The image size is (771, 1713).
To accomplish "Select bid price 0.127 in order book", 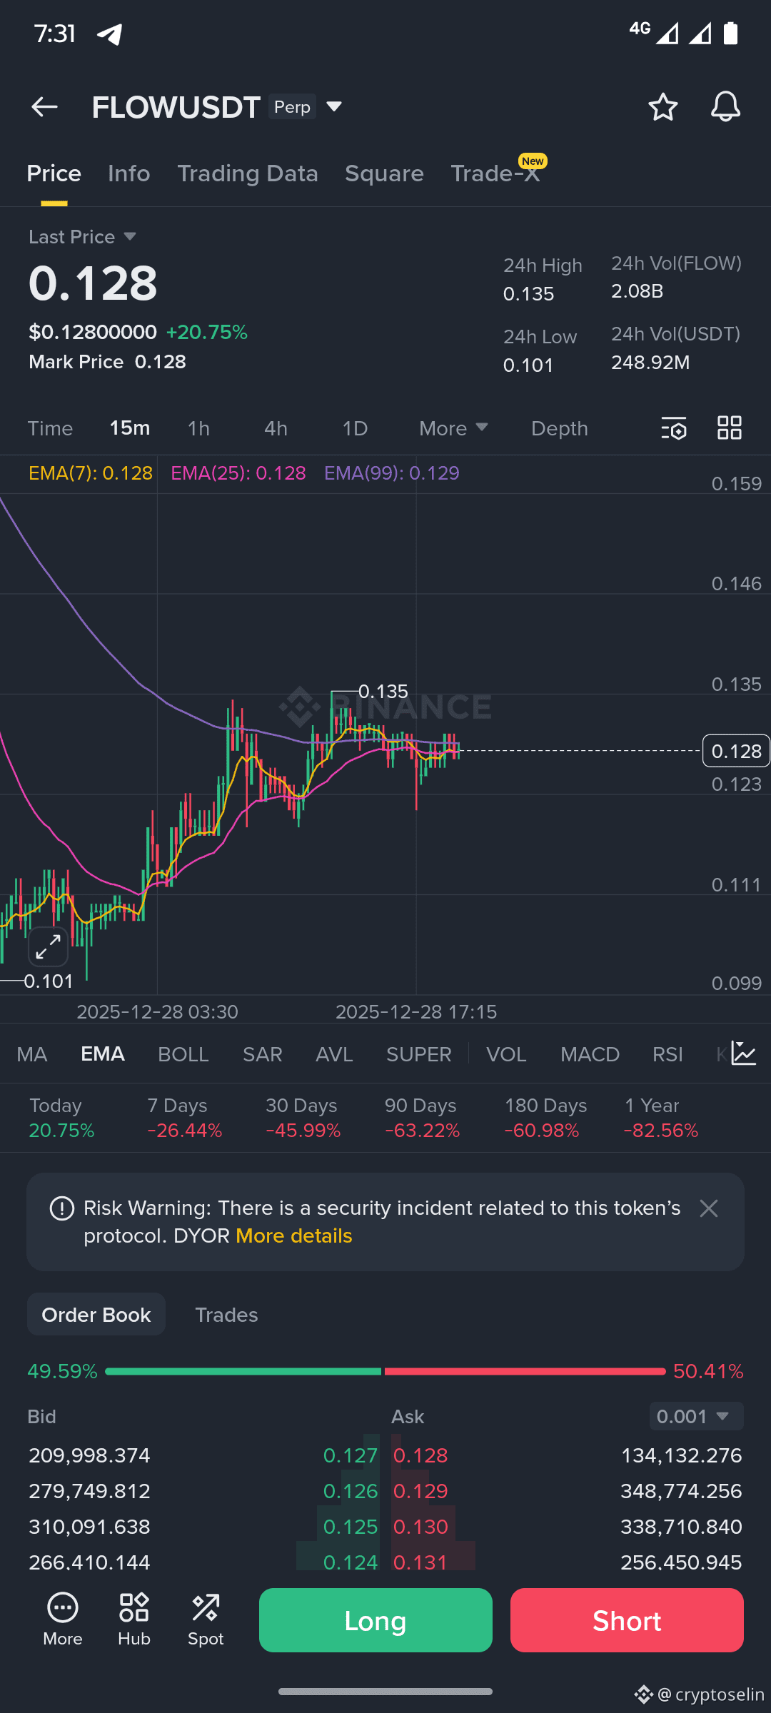I will [350, 1455].
